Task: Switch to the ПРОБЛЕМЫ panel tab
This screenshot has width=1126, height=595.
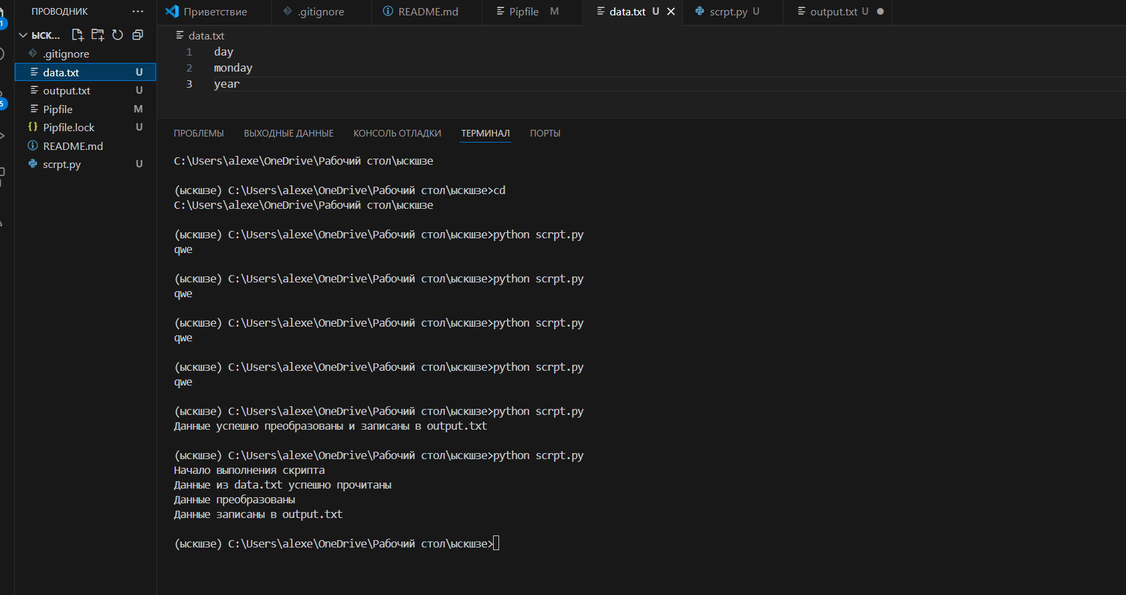Action: [199, 133]
